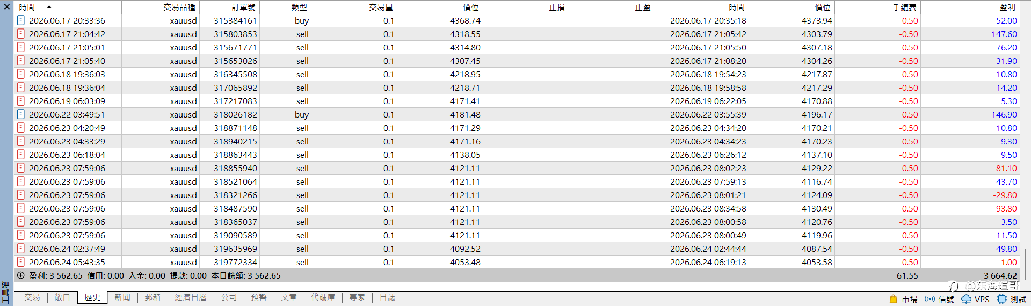Click open time 2026.06.19 06:03:09

67,101
